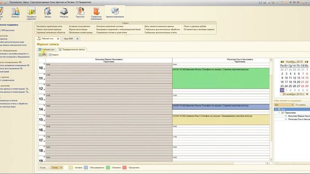This screenshot has height=174, width=310.
Task: Click the 13 hour label in schedule
Action: coord(41,99)
